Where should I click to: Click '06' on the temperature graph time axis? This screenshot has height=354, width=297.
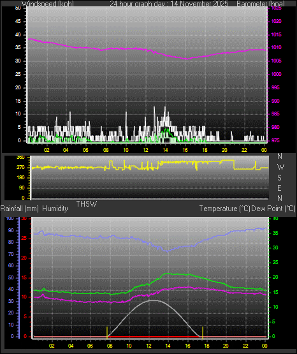tap(90, 346)
